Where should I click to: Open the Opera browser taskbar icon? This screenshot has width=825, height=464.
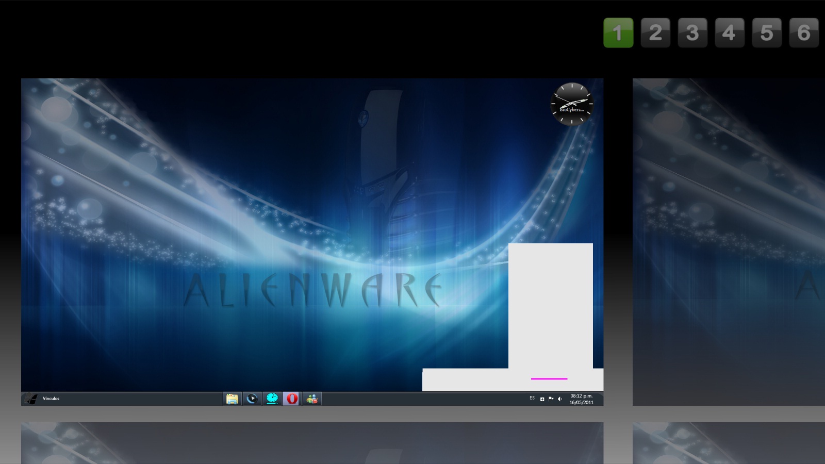click(x=292, y=399)
